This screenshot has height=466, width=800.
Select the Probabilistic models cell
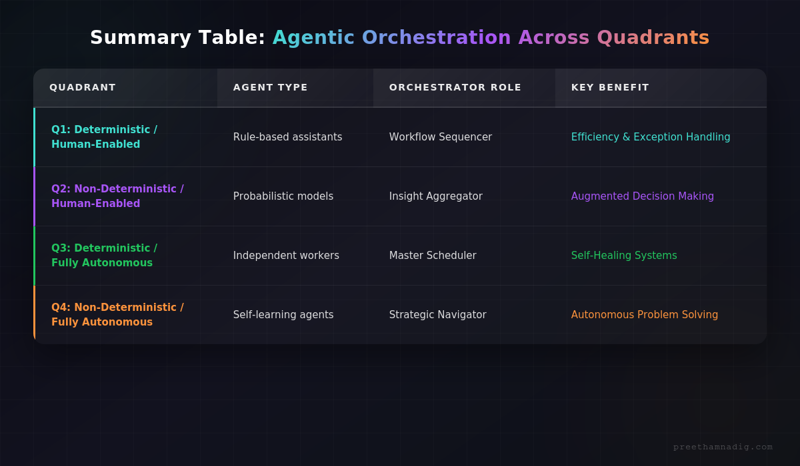point(283,196)
